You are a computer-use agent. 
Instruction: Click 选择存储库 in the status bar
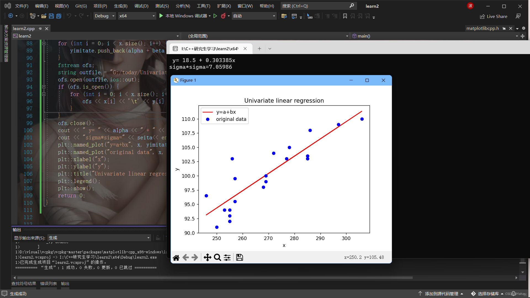488,294
